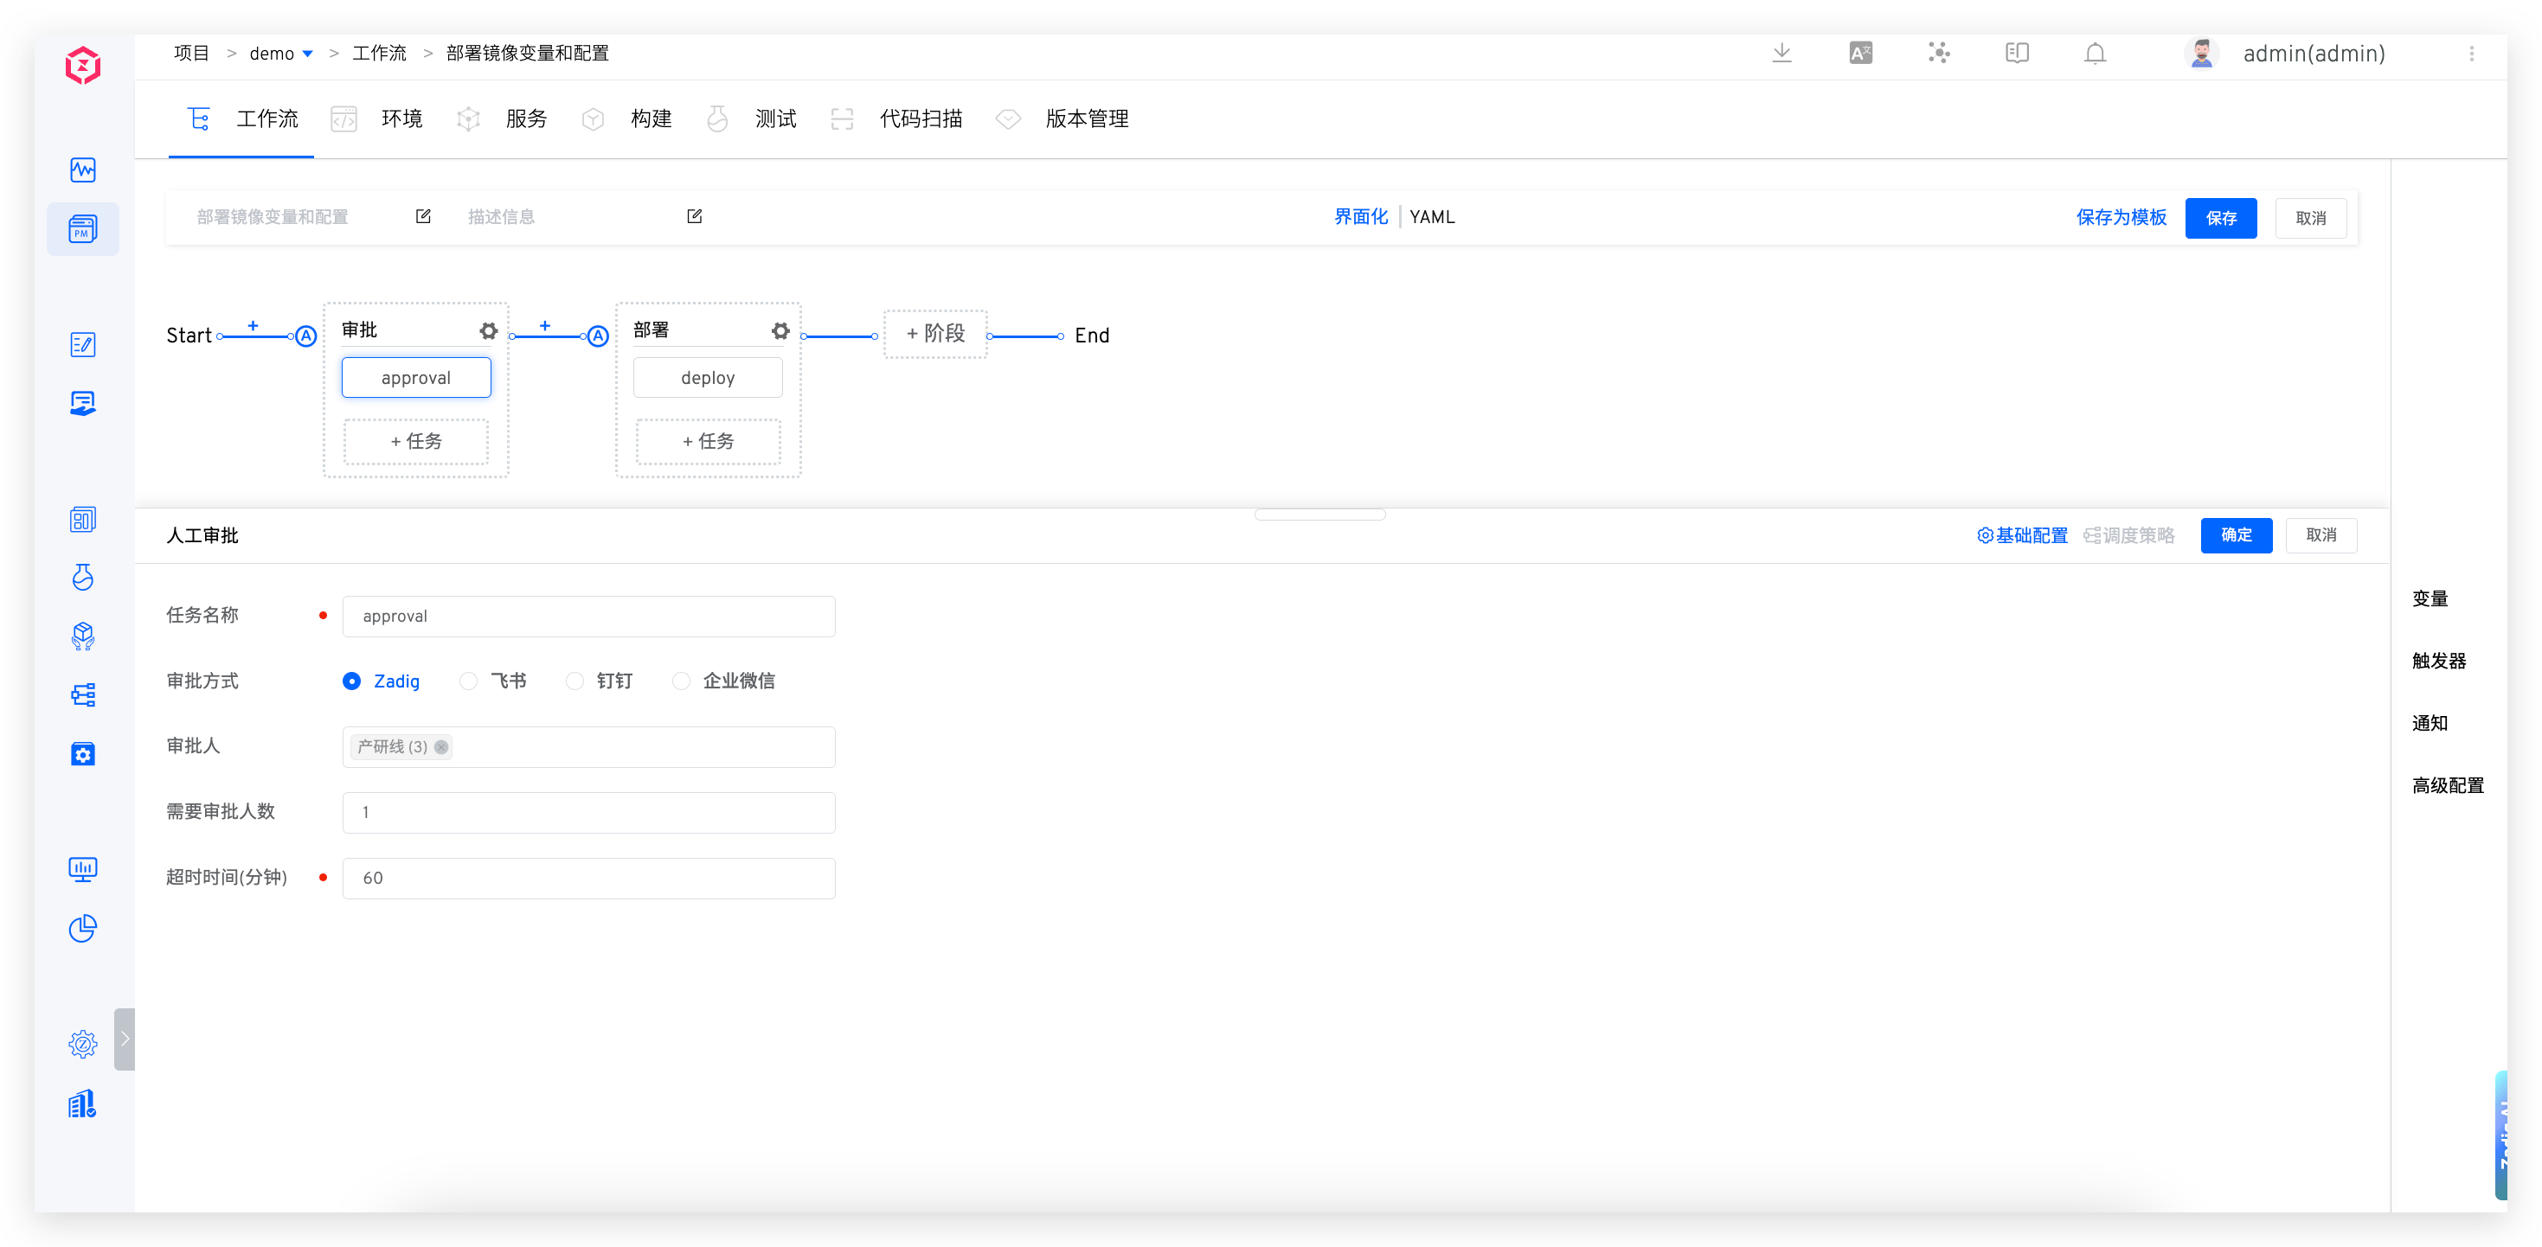Click the 超时时间 timeout input field
This screenshot has width=2542, height=1247.
pyautogui.click(x=588, y=877)
